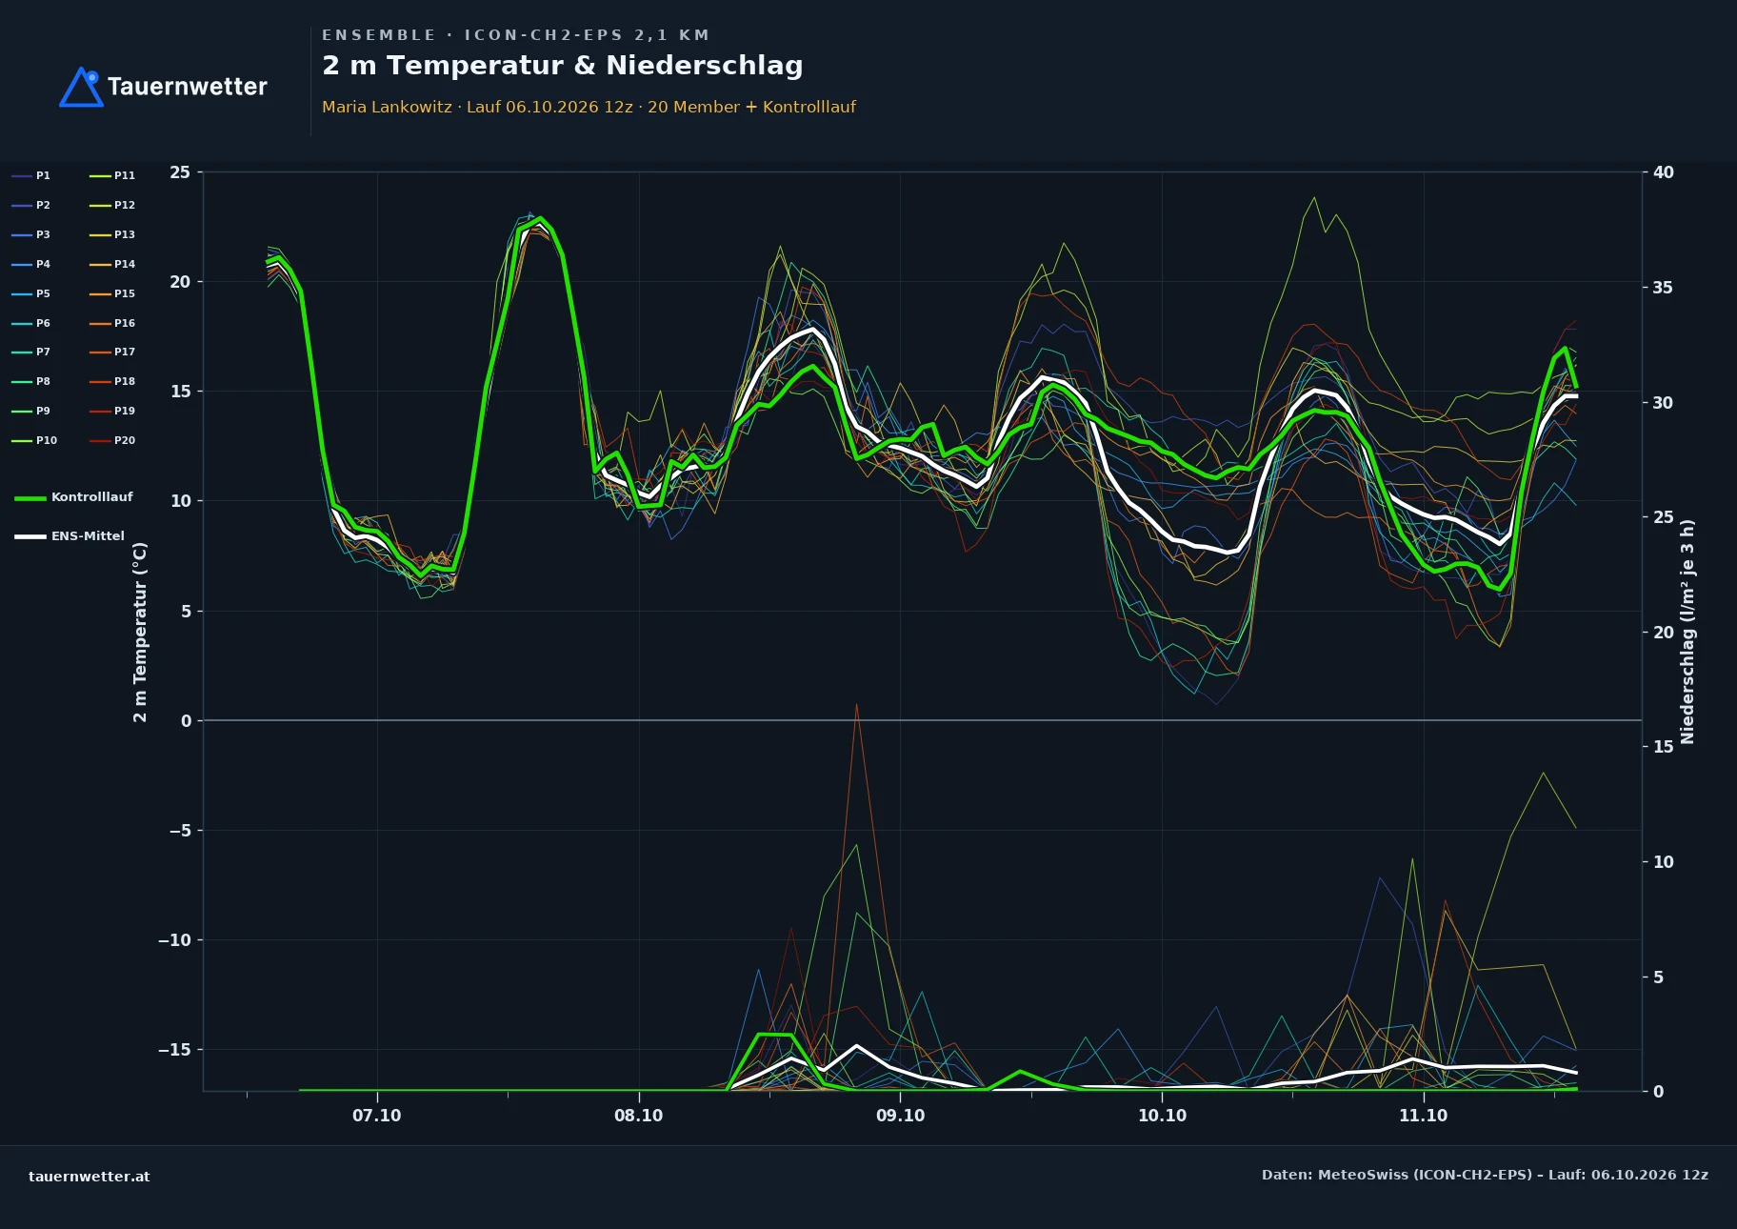Image resolution: width=1737 pixels, height=1229 pixels.
Task: Toggle ENS-Mittel white line legend item
Action: 70,536
